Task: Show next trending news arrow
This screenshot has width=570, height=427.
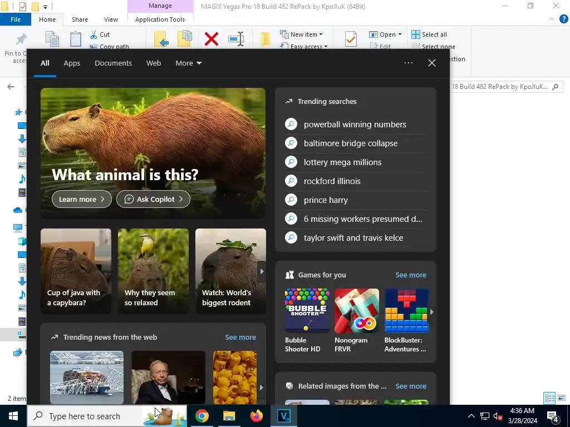Action: (x=262, y=387)
